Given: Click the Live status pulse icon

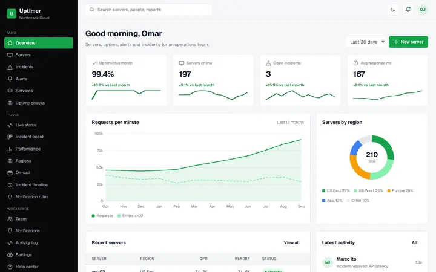Looking at the screenshot, I should [10, 125].
